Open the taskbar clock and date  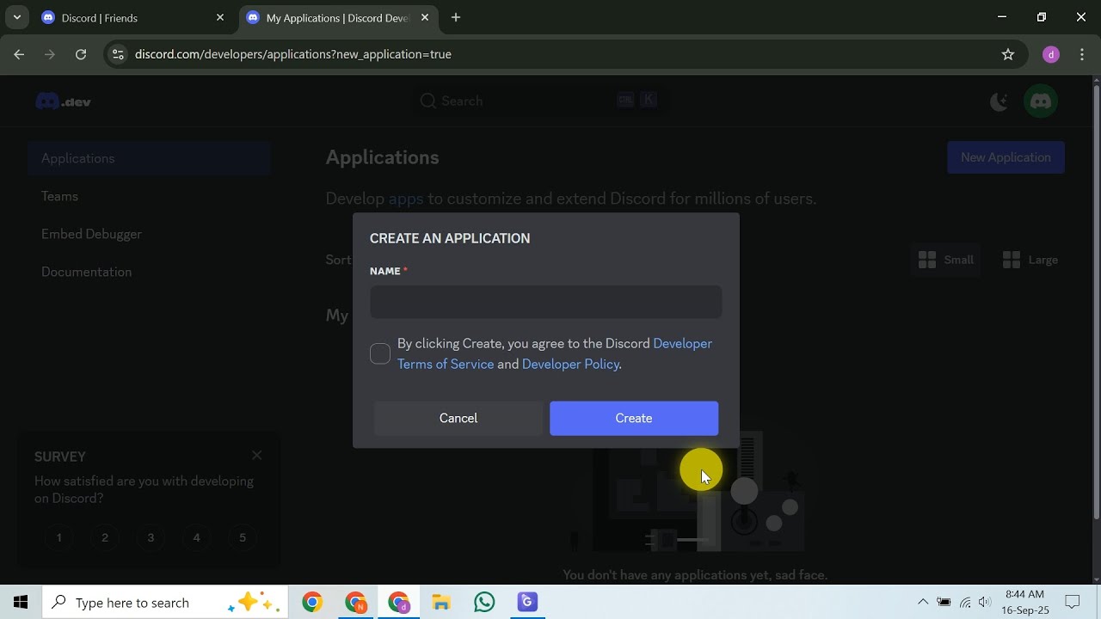click(1024, 603)
